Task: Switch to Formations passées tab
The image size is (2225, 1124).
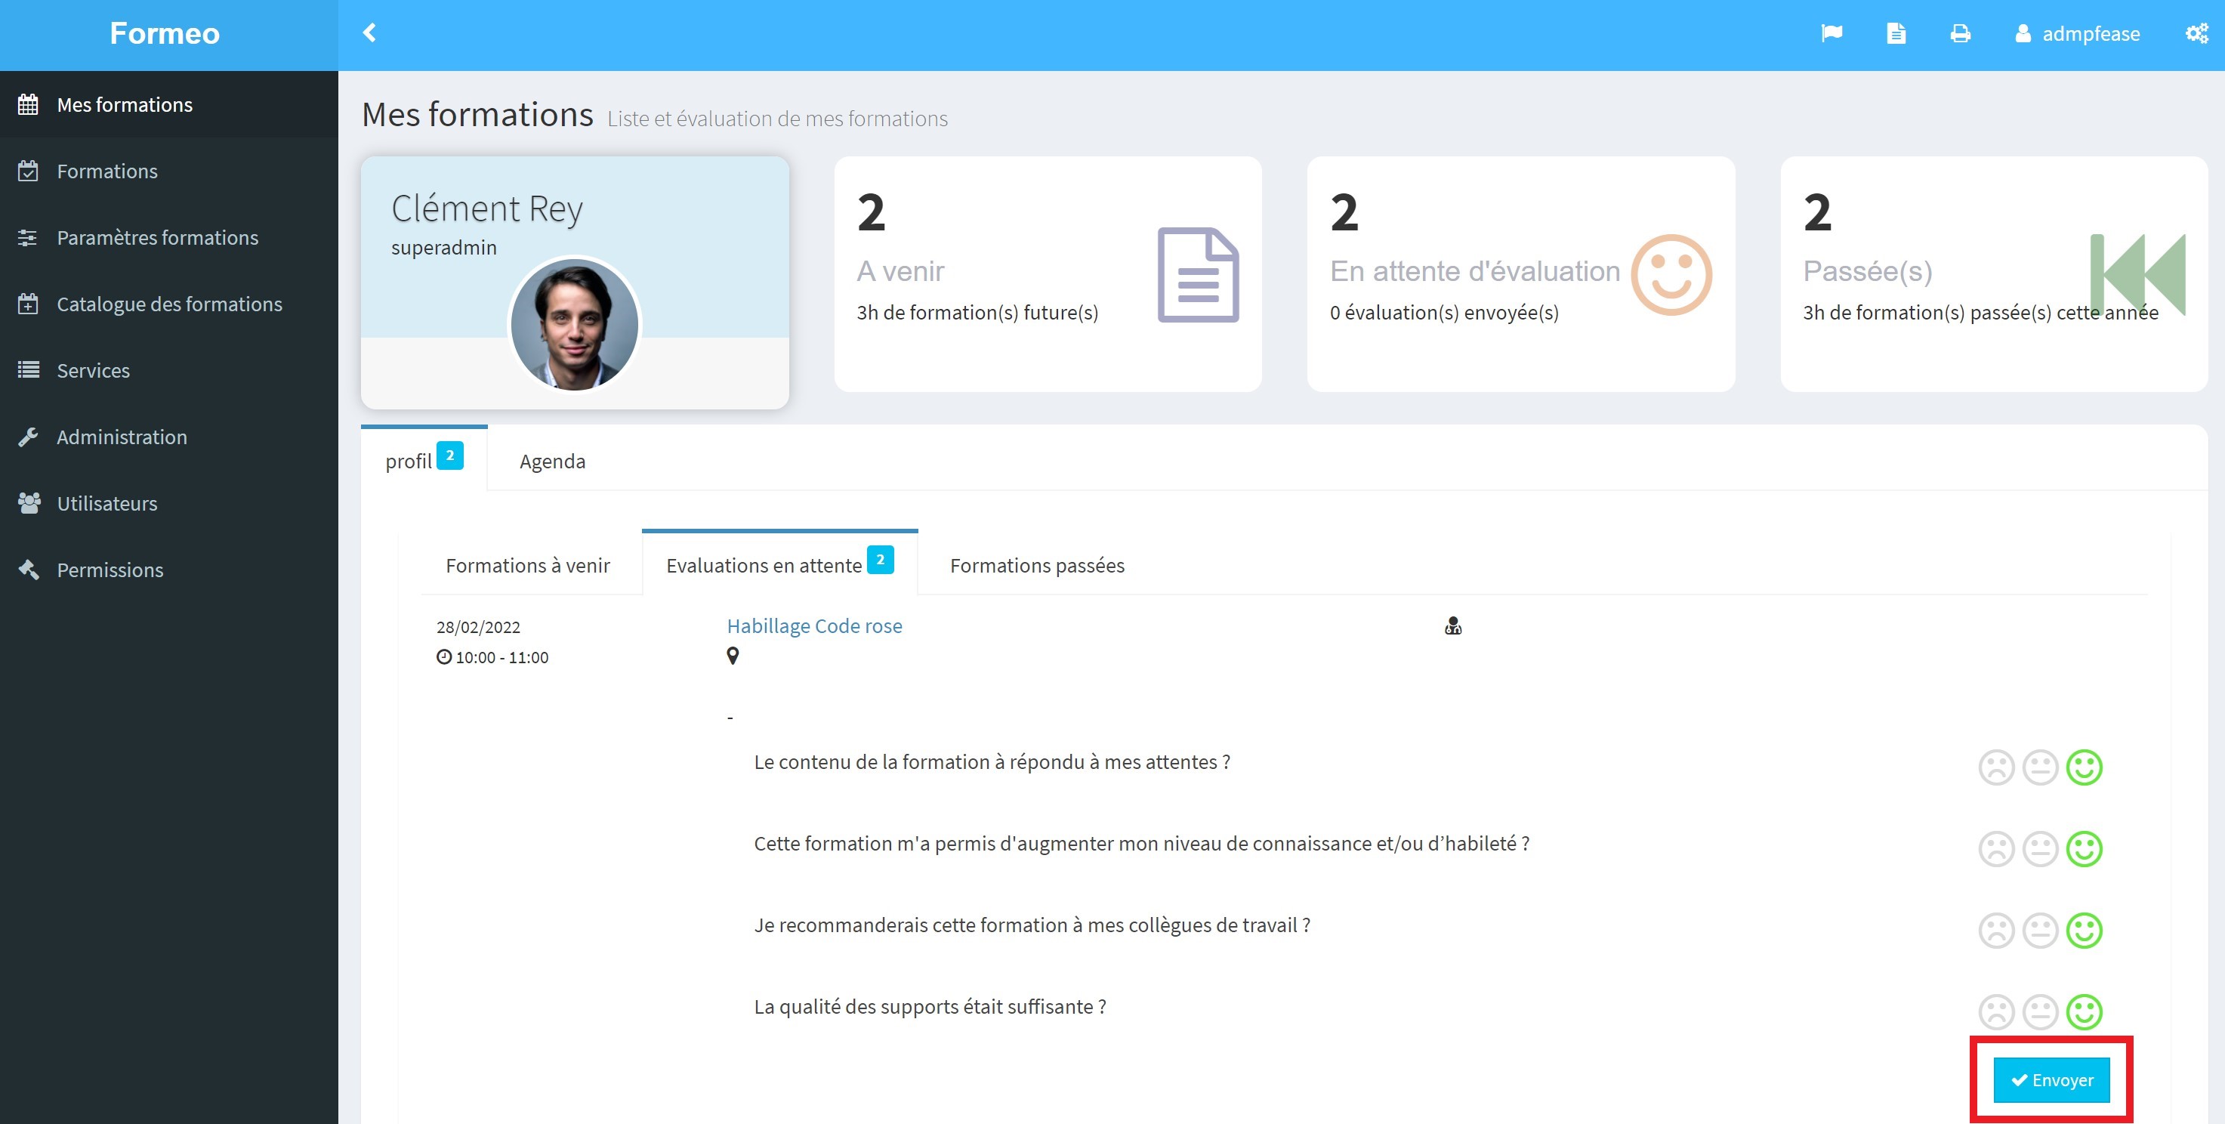Action: pos(1038,566)
